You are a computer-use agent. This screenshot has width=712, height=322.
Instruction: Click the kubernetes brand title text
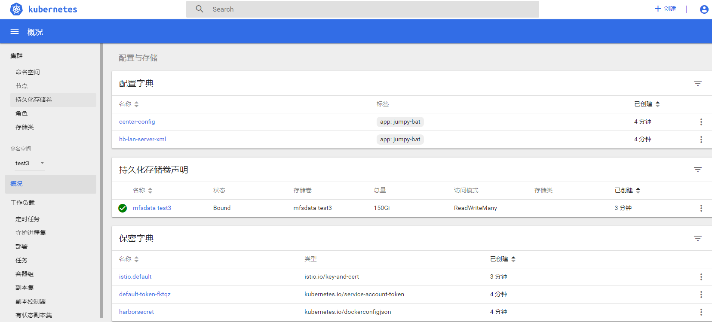[x=53, y=9]
